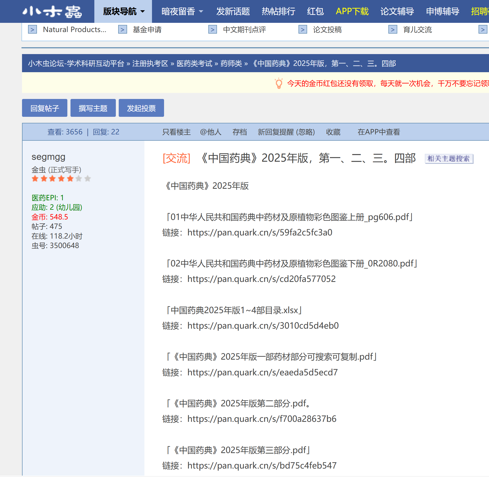Toggle 只看楼主 filter for the thread
489x478 pixels.
coord(176,132)
